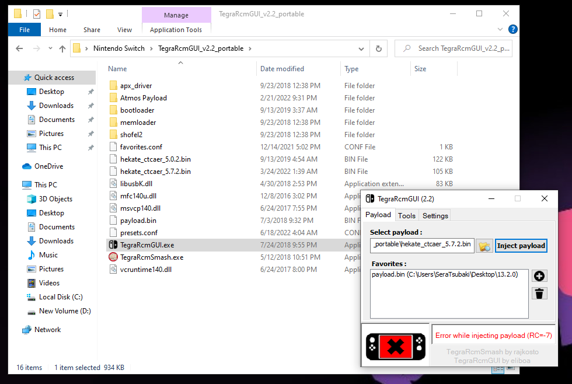Switch to the Settings tab in TegraRcmGUI
572x384 pixels.
pyautogui.click(x=435, y=215)
